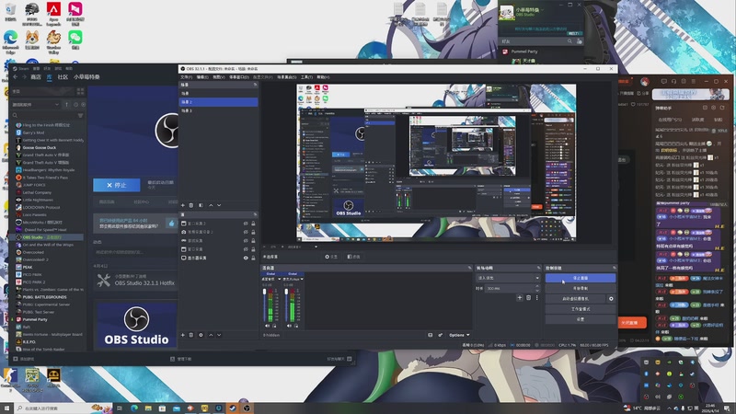Image resolution: width=736 pixels, height=414 pixels.
Task: Move scene down with arrow icon
Action: (219, 205)
